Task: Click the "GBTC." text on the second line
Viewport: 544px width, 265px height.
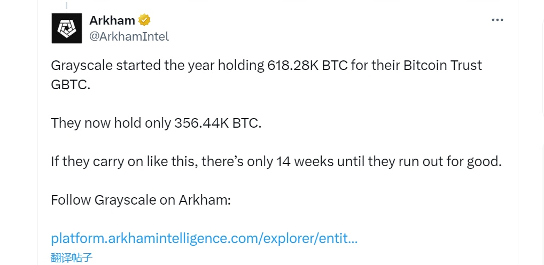Action: pos(71,84)
